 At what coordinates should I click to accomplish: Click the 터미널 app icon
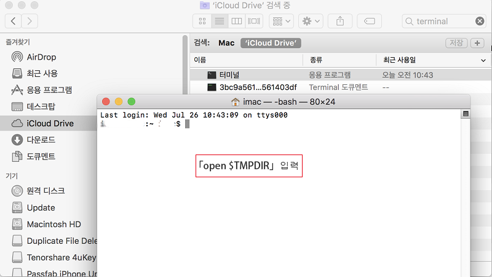click(212, 74)
